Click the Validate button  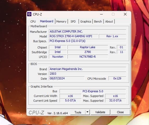(x=100, y=112)
